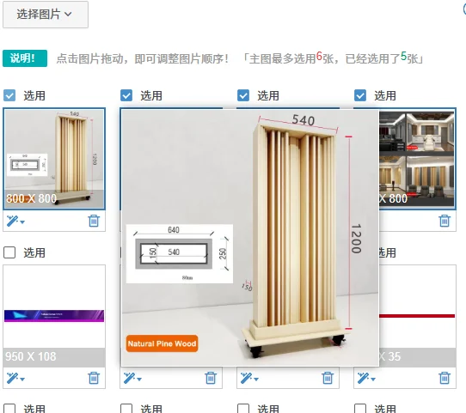
Task: Click the 640 width label in the inset diagram
Action: pos(174,229)
